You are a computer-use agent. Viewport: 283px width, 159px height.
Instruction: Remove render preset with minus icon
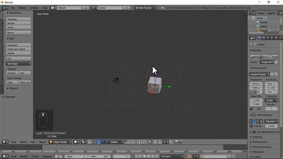(x=276, y=74)
